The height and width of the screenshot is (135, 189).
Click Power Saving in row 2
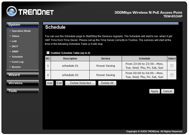[105, 75]
